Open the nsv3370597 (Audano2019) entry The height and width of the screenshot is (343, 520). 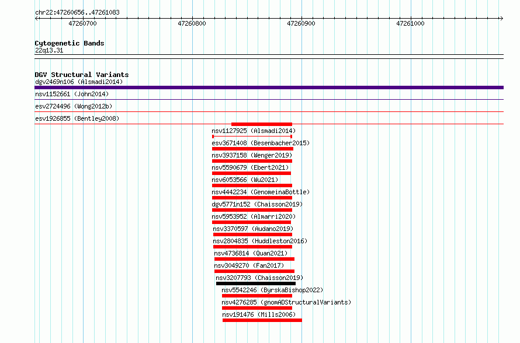point(253,229)
